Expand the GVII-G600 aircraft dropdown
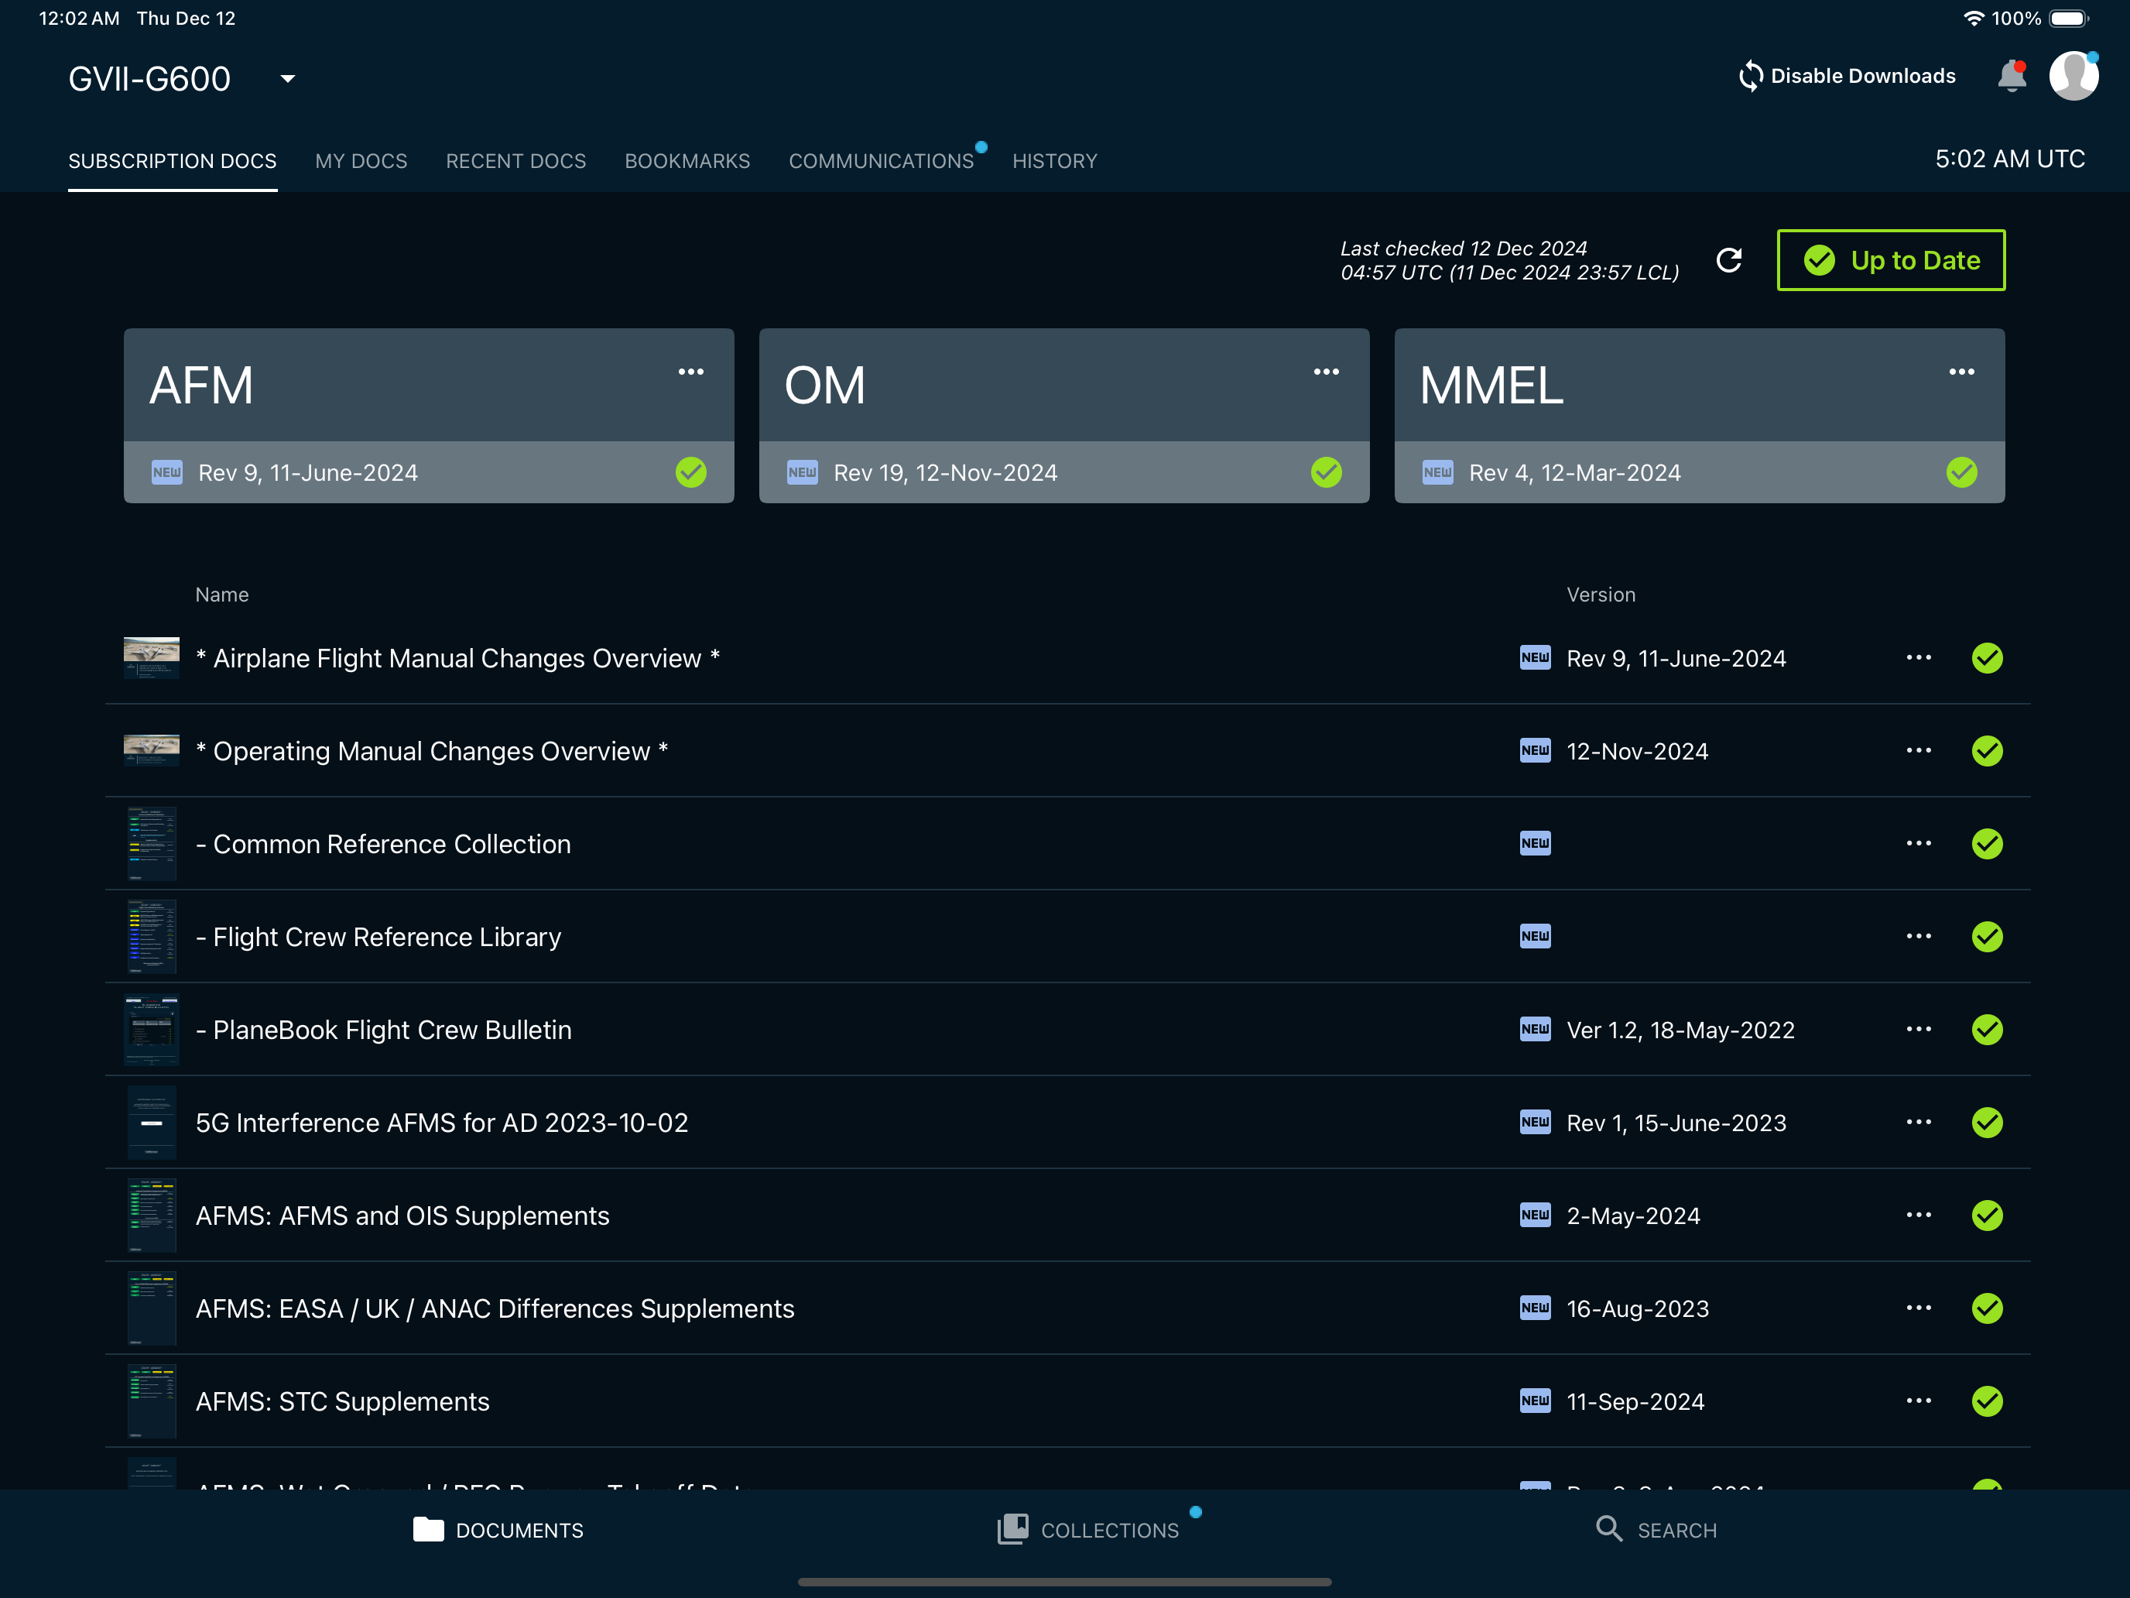Image resolution: width=2130 pixels, height=1598 pixels. (x=287, y=79)
